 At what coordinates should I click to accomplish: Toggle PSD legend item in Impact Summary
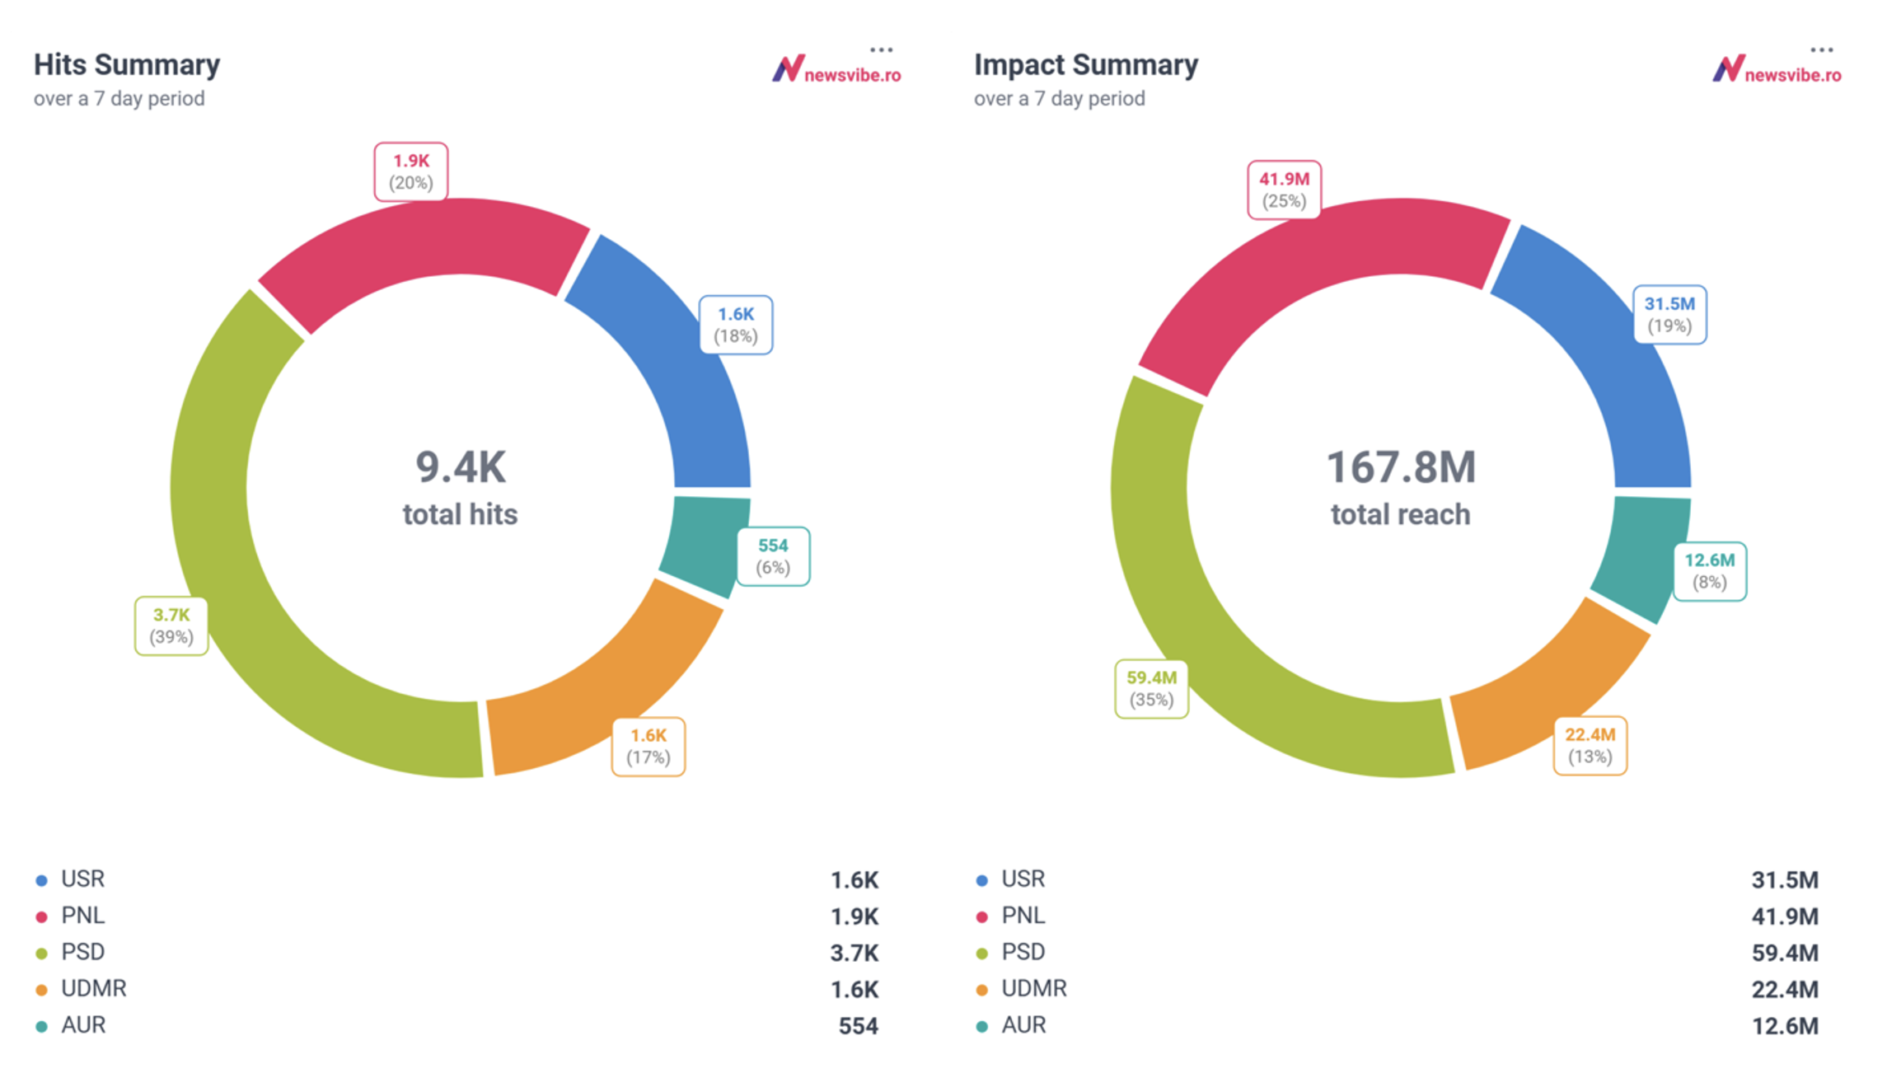pyautogui.click(x=1023, y=952)
